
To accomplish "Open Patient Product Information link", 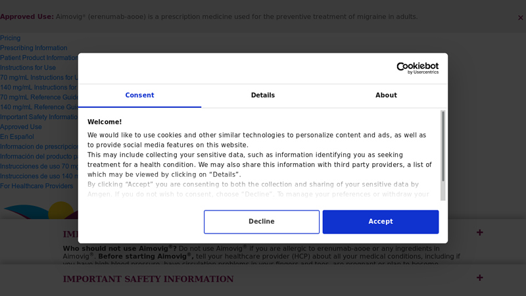I will tap(39, 58).
